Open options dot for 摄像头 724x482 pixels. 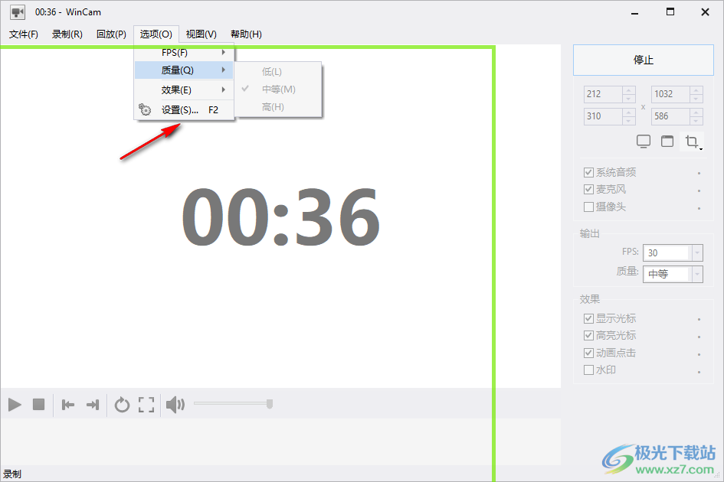pos(699,208)
